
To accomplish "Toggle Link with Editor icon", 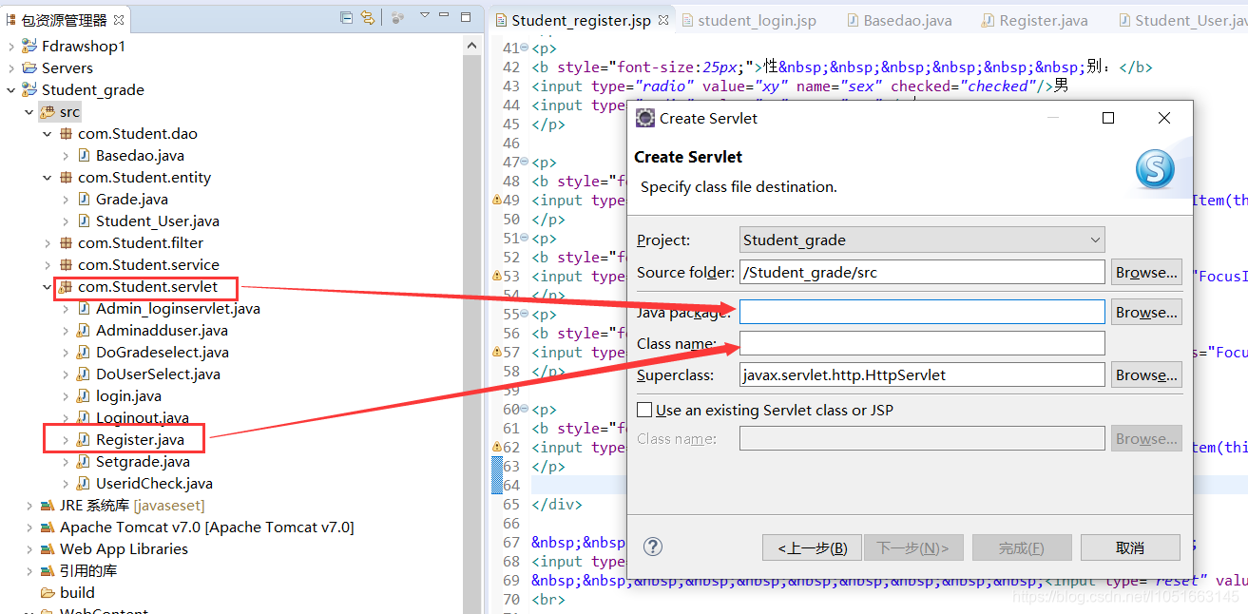I will coord(368,17).
